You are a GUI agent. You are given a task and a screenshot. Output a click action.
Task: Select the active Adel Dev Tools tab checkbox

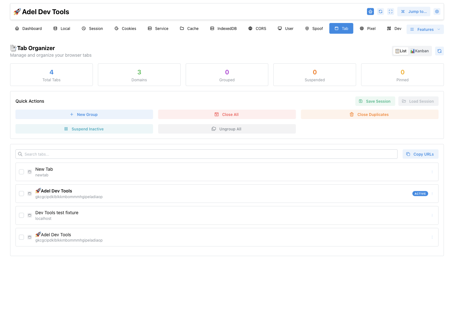(x=21, y=194)
